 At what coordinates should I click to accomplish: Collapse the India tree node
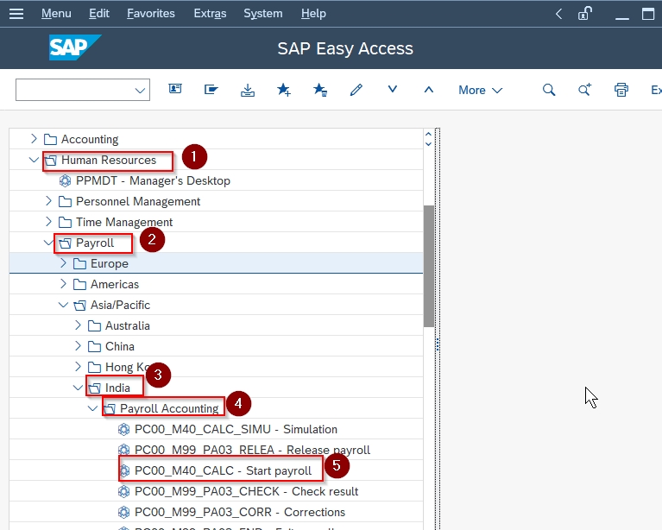78,388
